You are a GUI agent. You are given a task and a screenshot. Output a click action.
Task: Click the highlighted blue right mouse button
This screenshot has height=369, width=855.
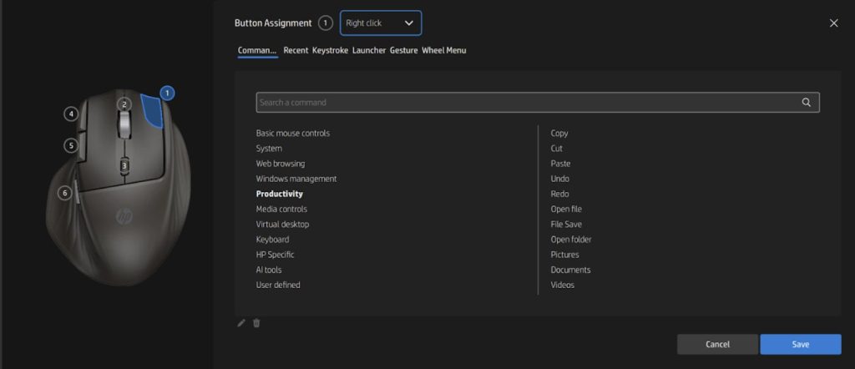pos(153,111)
